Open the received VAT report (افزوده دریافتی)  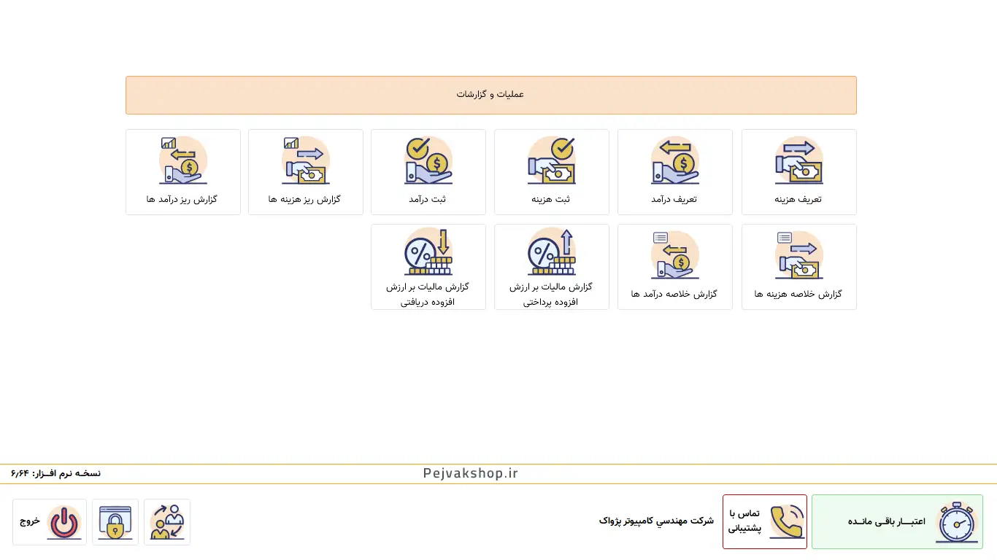click(428, 267)
